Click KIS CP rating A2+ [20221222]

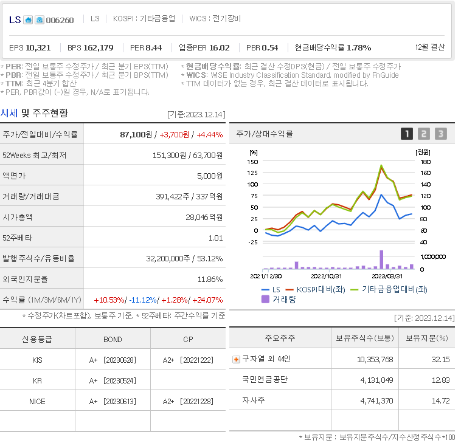pos(188,360)
